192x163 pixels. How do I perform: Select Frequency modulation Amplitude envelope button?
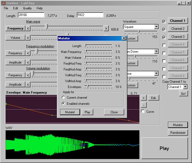(x=15, y=62)
